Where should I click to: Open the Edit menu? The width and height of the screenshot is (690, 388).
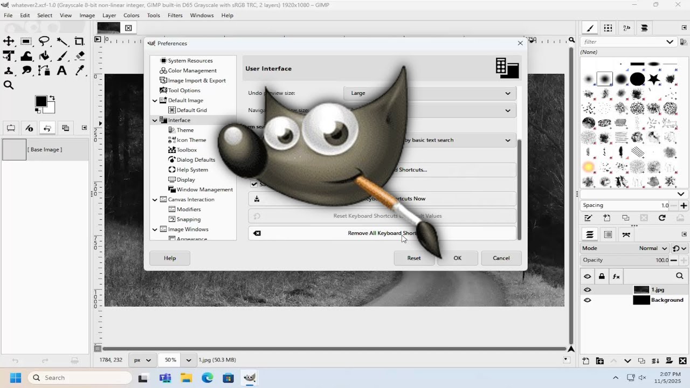click(x=25, y=15)
